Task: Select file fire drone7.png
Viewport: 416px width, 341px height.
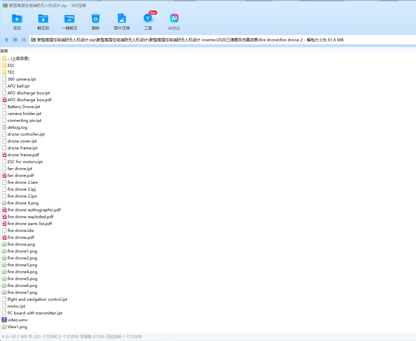Action: point(20,292)
